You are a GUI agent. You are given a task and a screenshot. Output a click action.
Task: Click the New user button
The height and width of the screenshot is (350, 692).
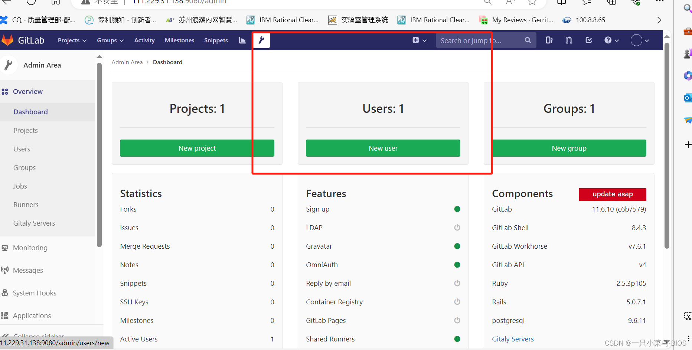(x=383, y=148)
